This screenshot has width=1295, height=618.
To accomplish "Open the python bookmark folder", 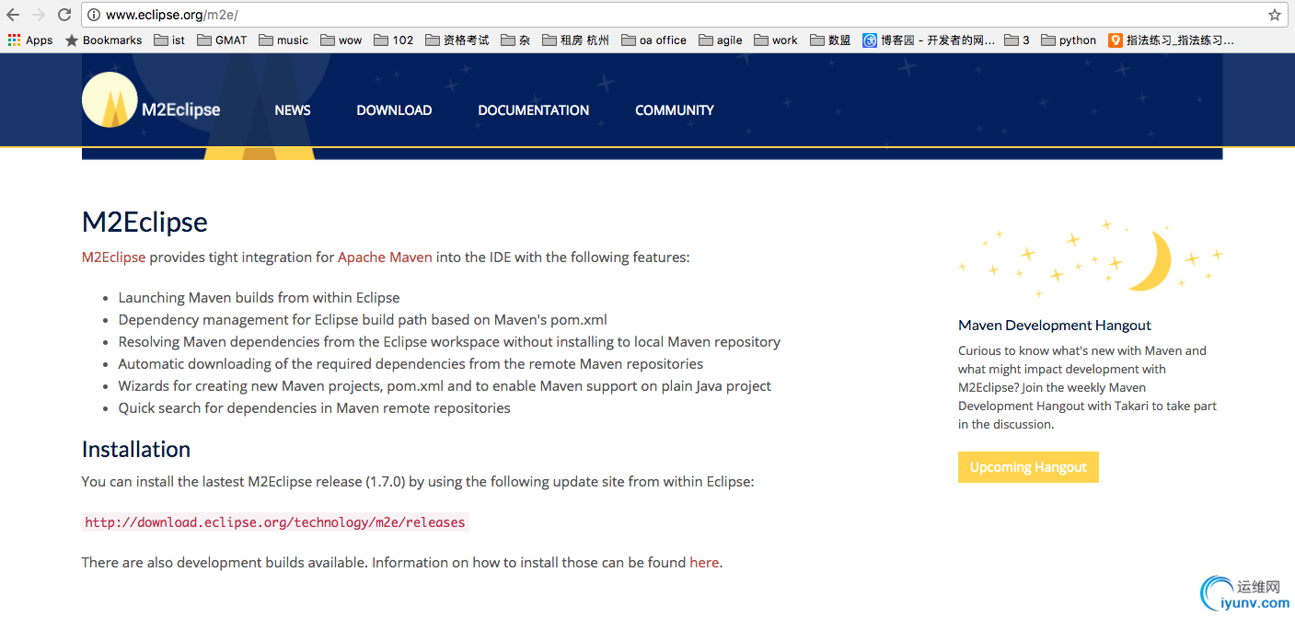I will click(1069, 40).
